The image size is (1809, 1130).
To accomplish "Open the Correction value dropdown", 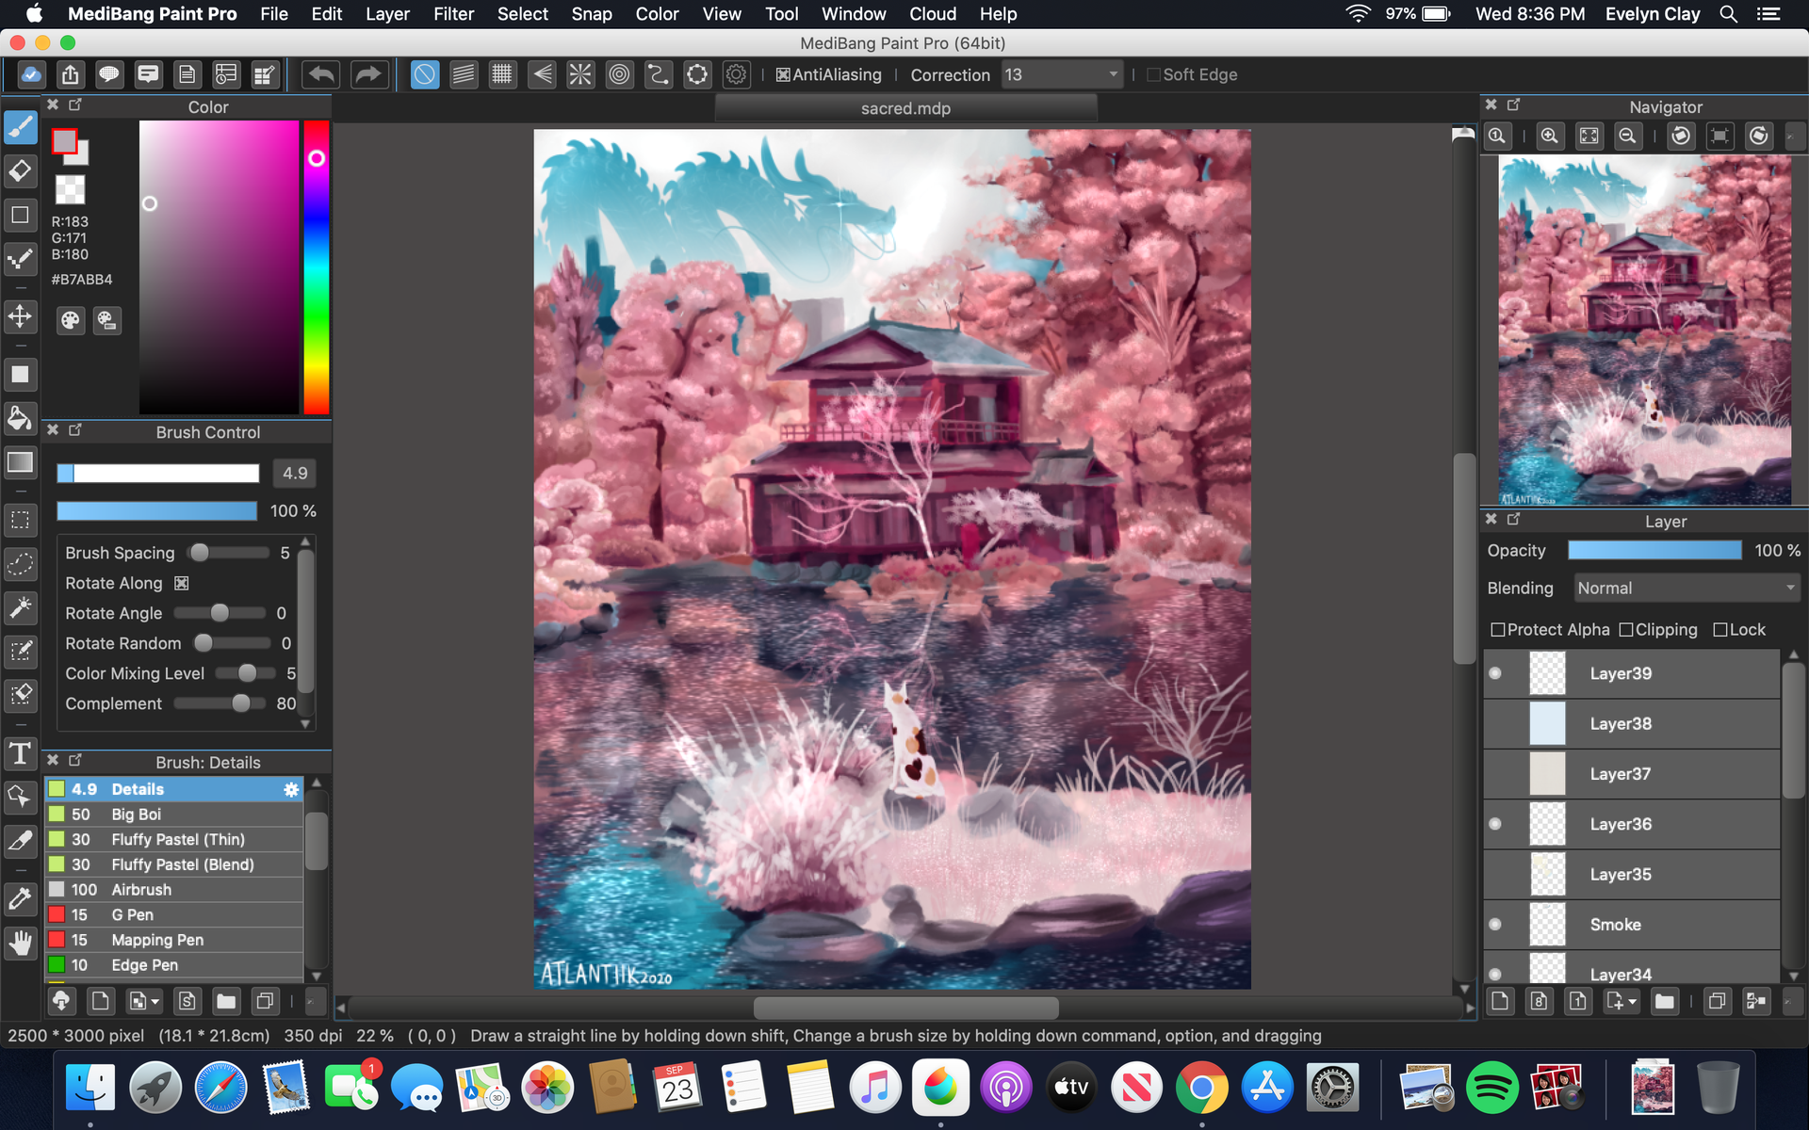I will coord(1062,74).
